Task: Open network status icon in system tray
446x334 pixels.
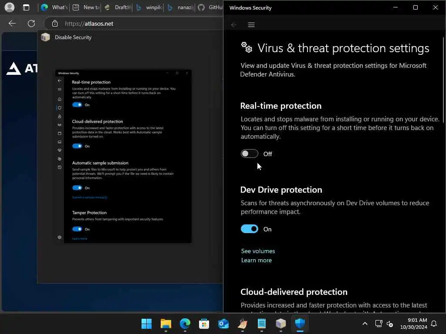Action: 378,324
